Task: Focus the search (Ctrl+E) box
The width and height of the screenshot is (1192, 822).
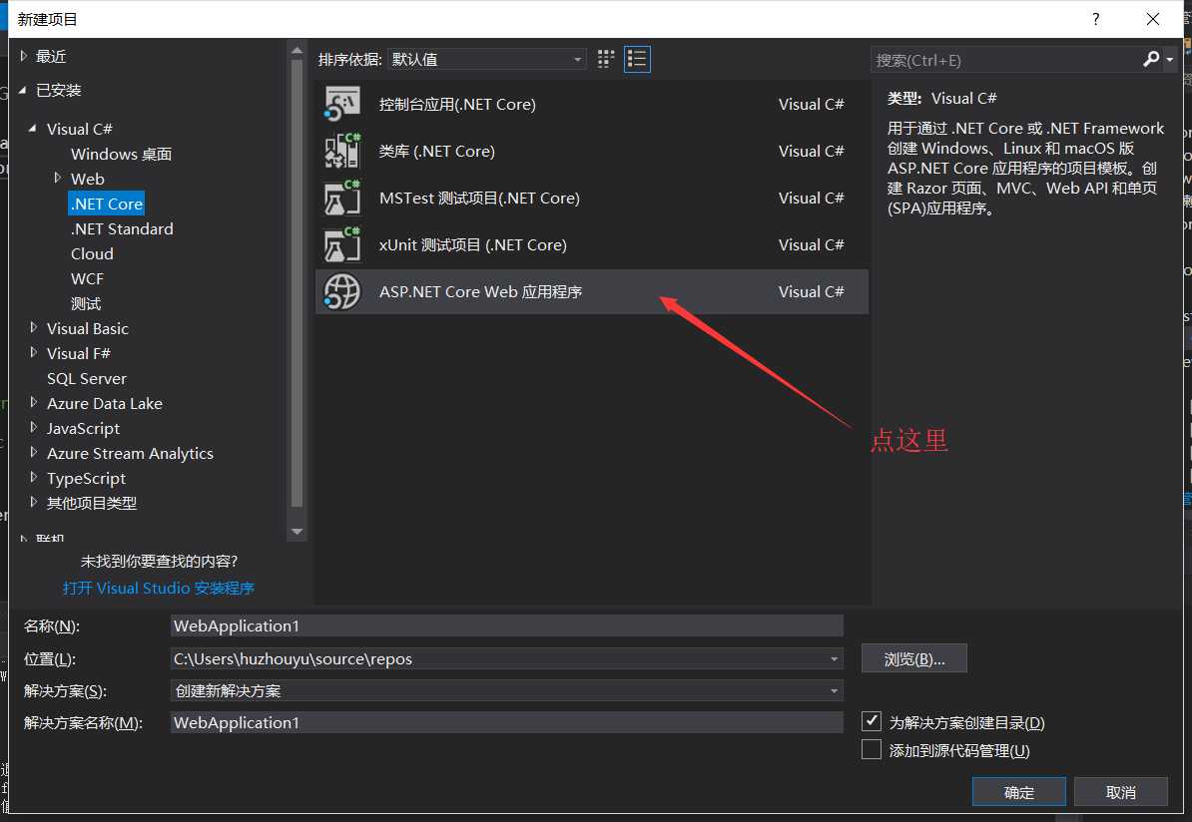Action: (x=1005, y=60)
